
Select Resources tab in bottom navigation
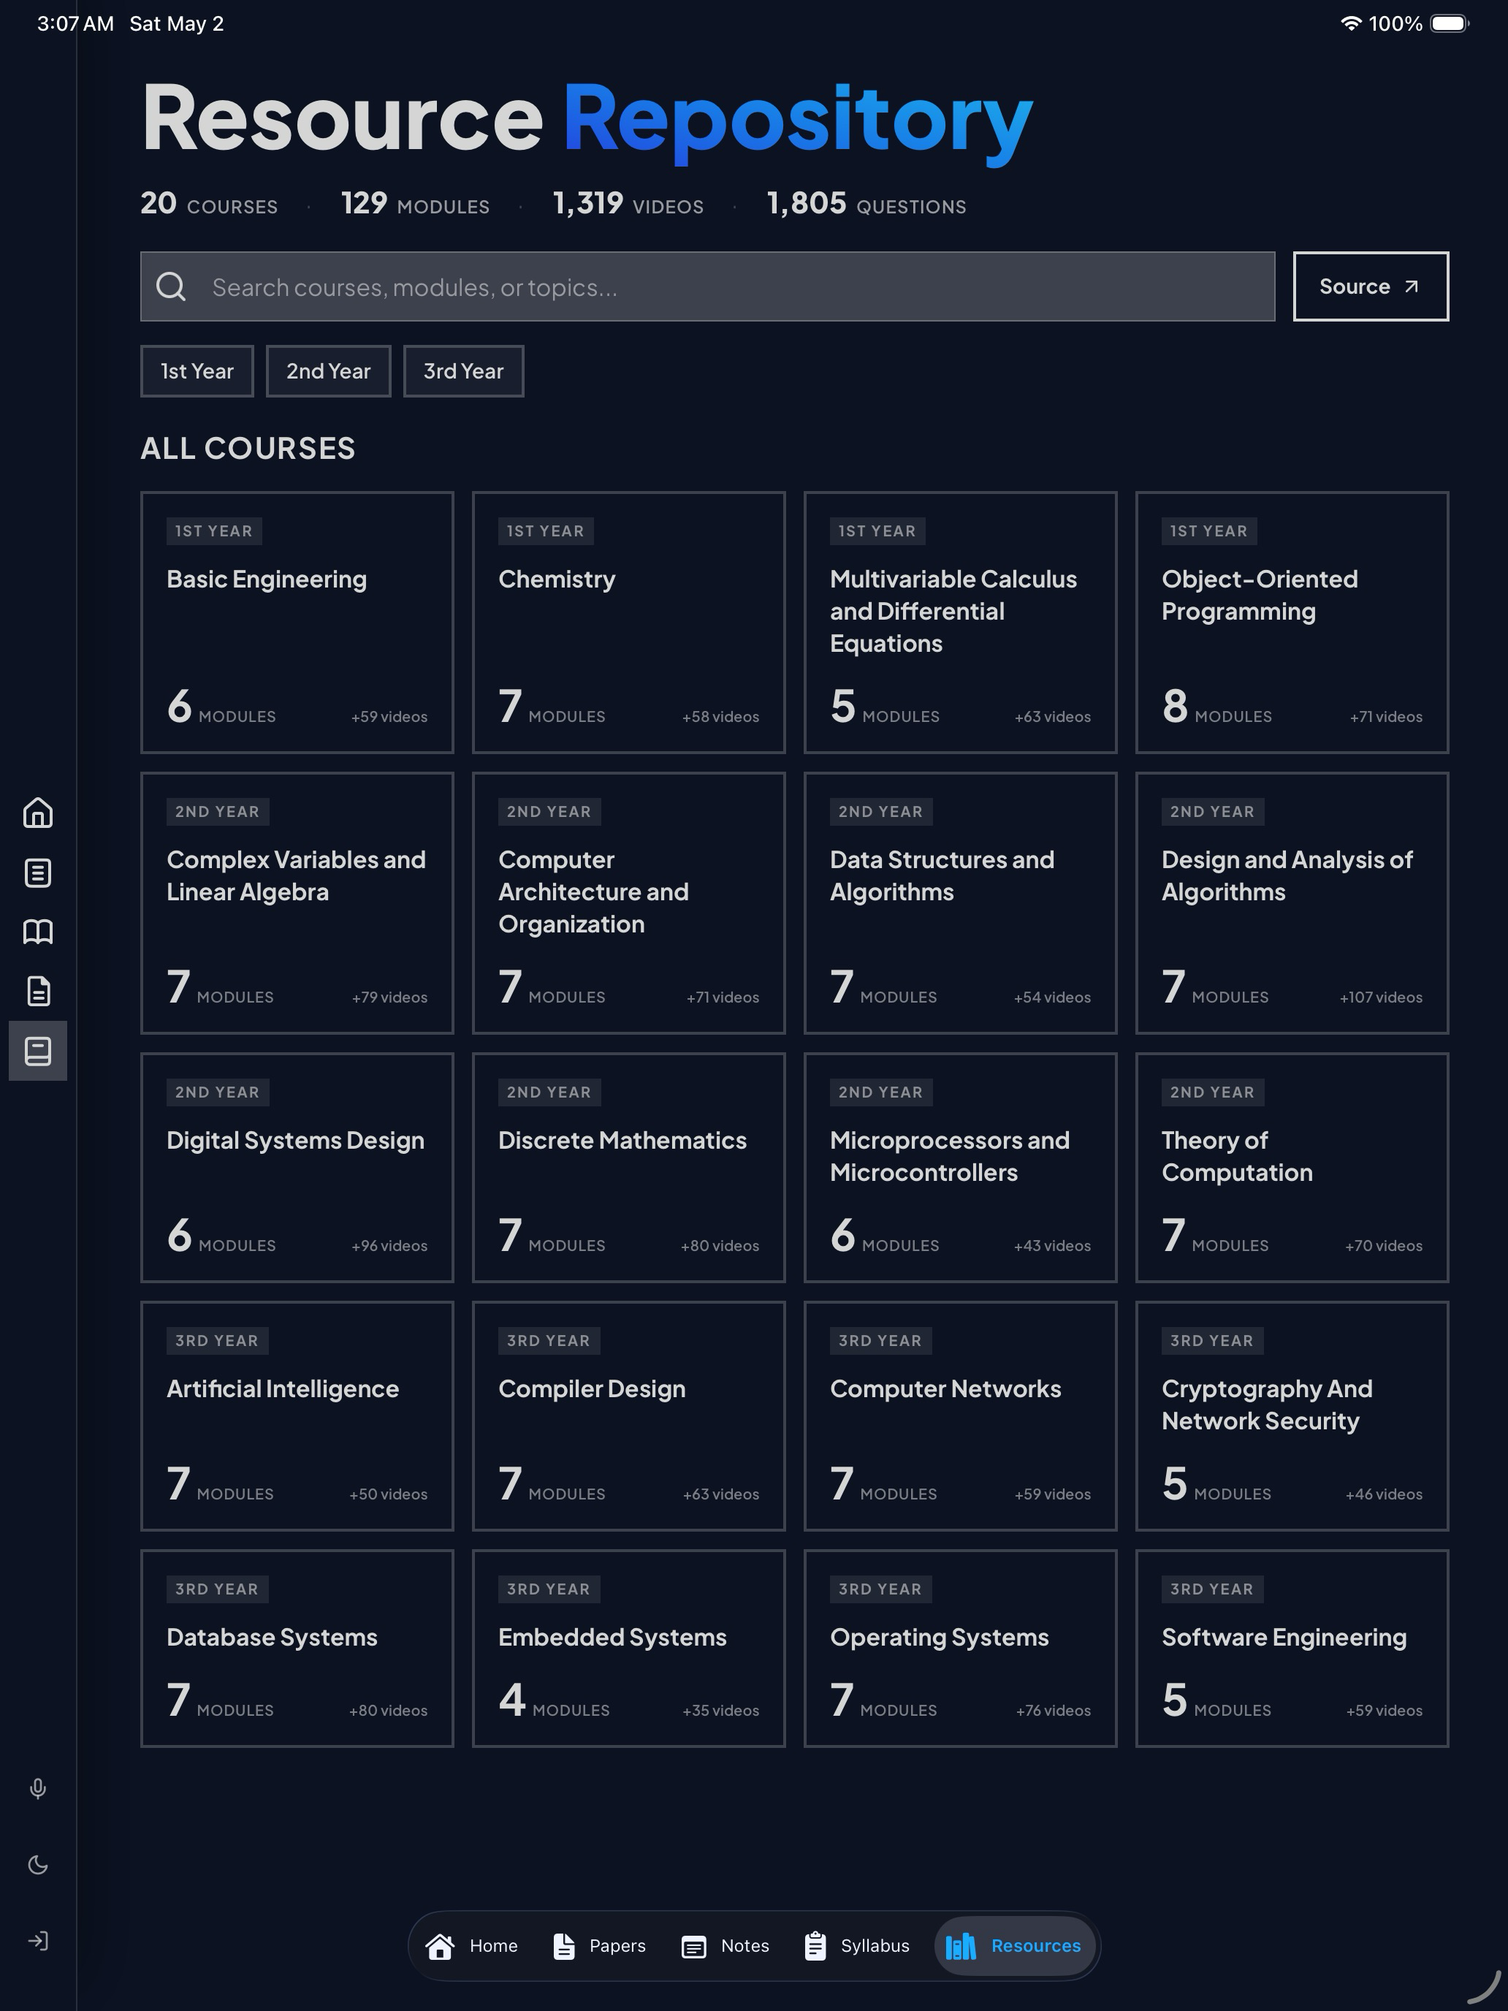(1014, 1945)
